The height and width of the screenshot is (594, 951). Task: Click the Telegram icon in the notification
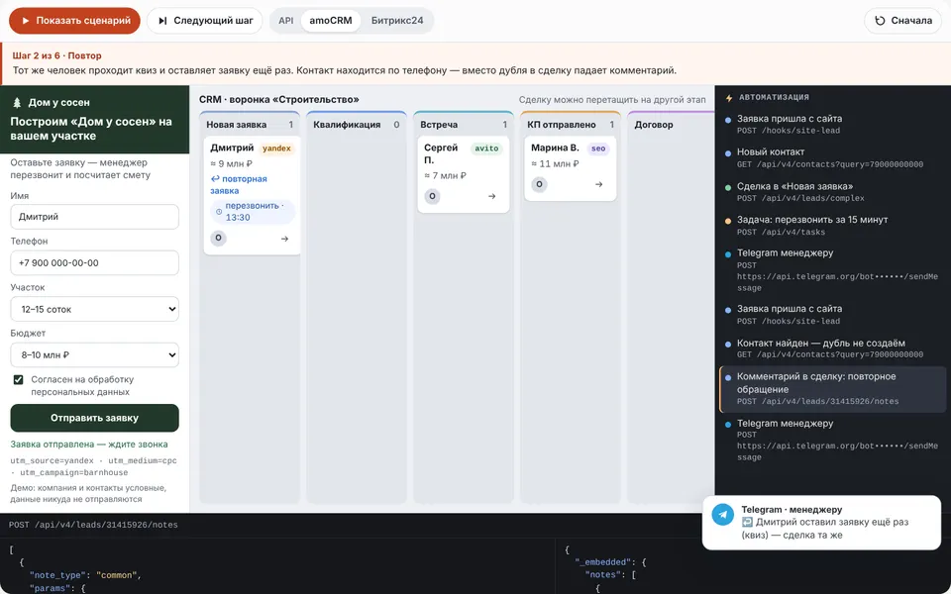point(722,515)
